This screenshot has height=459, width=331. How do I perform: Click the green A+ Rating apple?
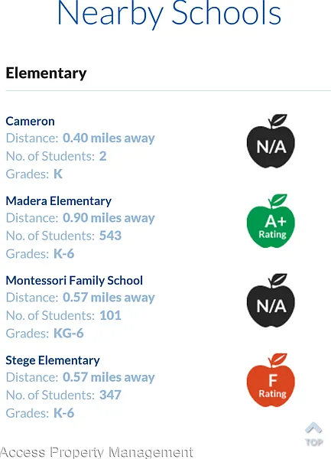(x=271, y=221)
